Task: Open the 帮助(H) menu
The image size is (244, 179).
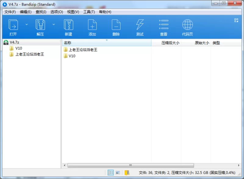Action: 105,12
